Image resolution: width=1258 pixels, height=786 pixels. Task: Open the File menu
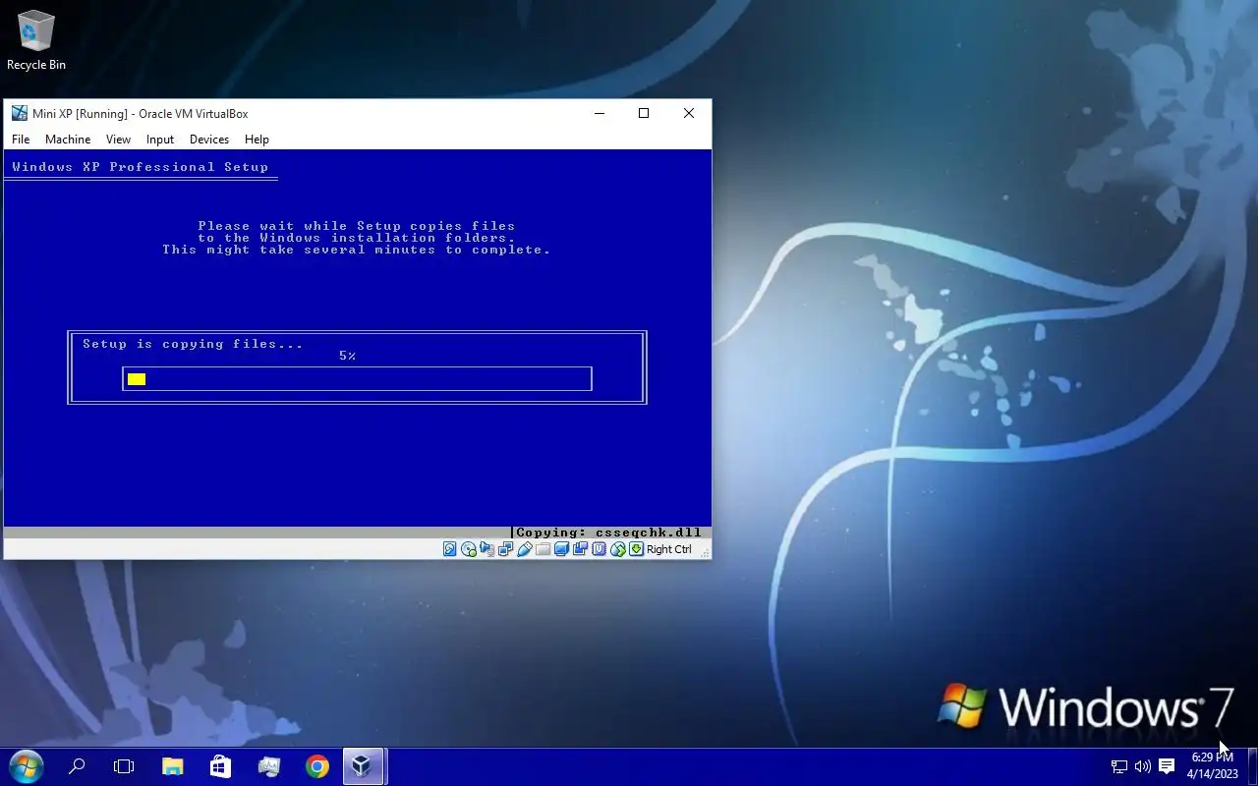click(x=21, y=140)
